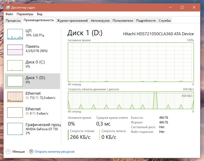
Task: Open the Автозагрузка tab
Action: (x=100, y=21)
